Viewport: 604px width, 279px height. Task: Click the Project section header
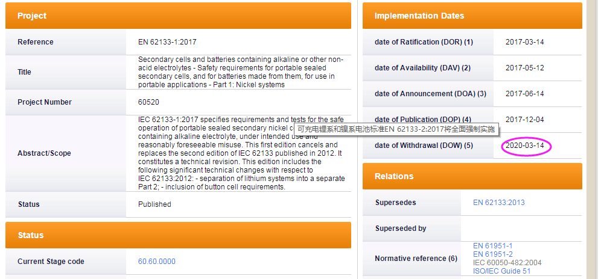tap(178, 16)
